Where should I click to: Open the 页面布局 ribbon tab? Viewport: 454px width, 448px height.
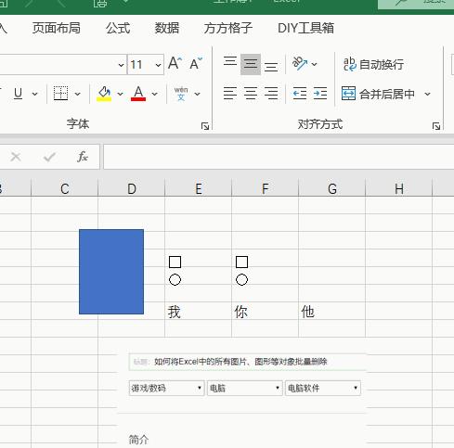57,28
